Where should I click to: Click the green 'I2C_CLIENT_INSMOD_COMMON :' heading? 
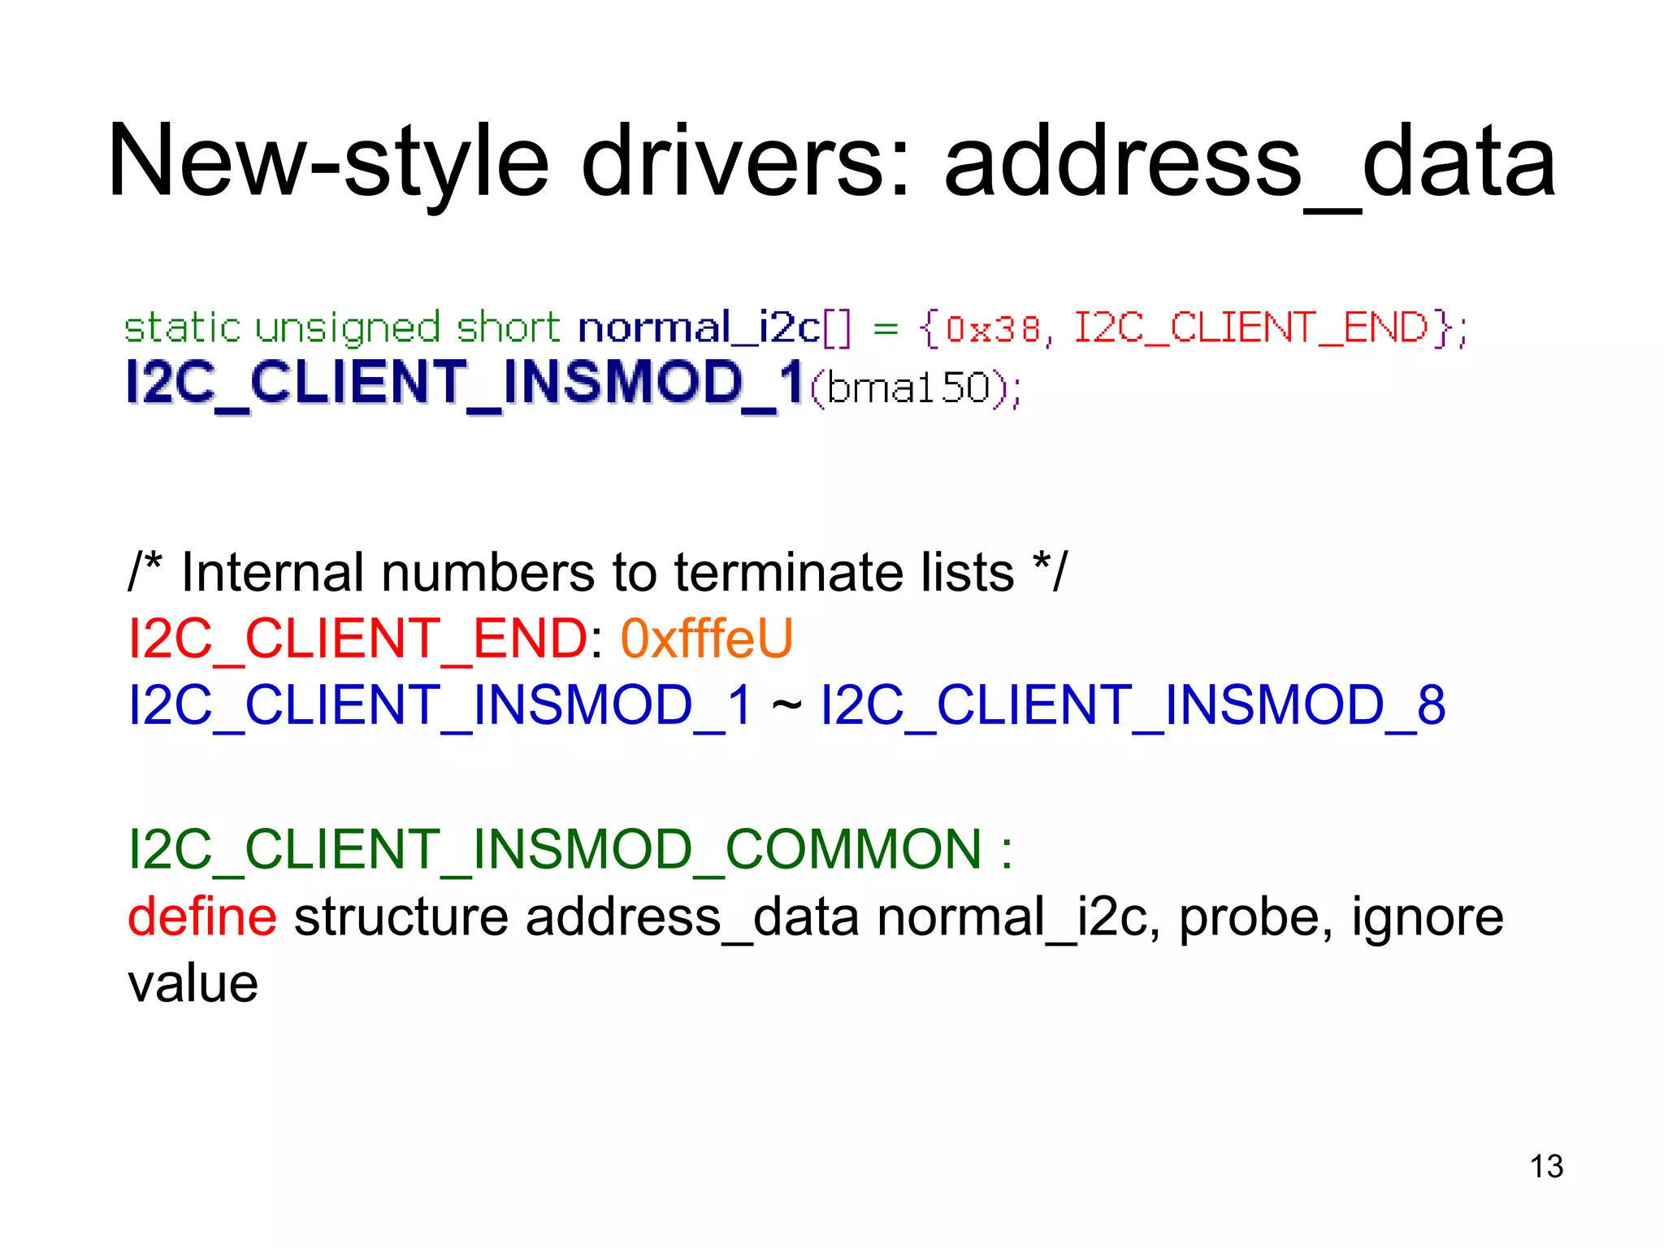571,850
